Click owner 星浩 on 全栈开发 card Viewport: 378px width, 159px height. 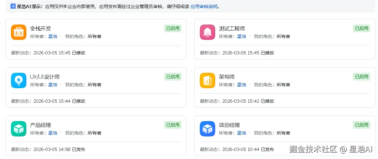pos(53,36)
